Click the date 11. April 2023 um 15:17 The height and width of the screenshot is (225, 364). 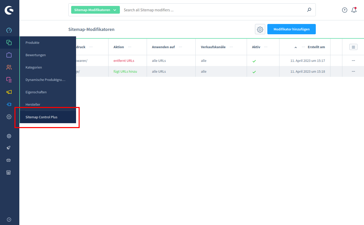pos(308,61)
